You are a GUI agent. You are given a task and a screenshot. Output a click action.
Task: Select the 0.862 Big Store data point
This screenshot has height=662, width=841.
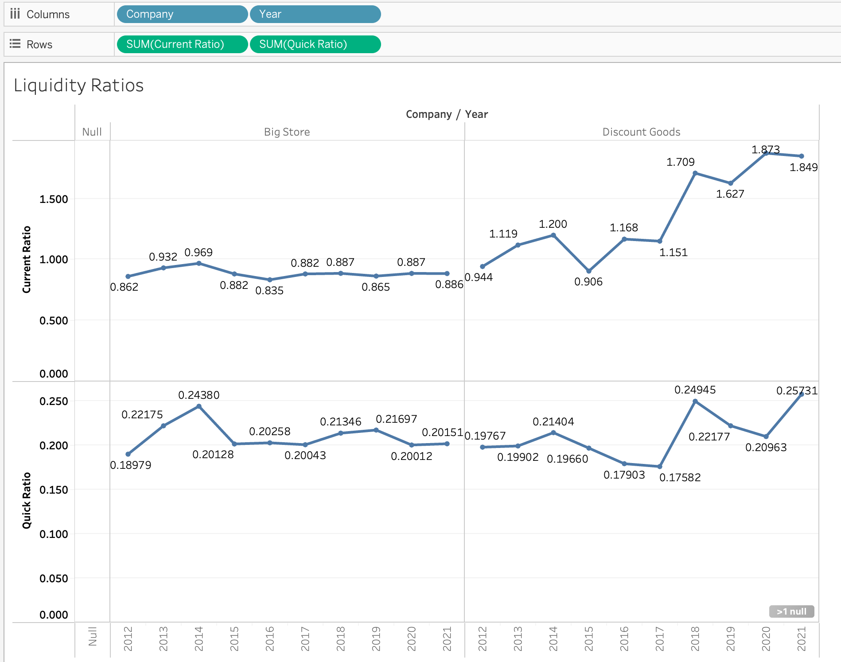pyautogui.click(x=128, y=276)
